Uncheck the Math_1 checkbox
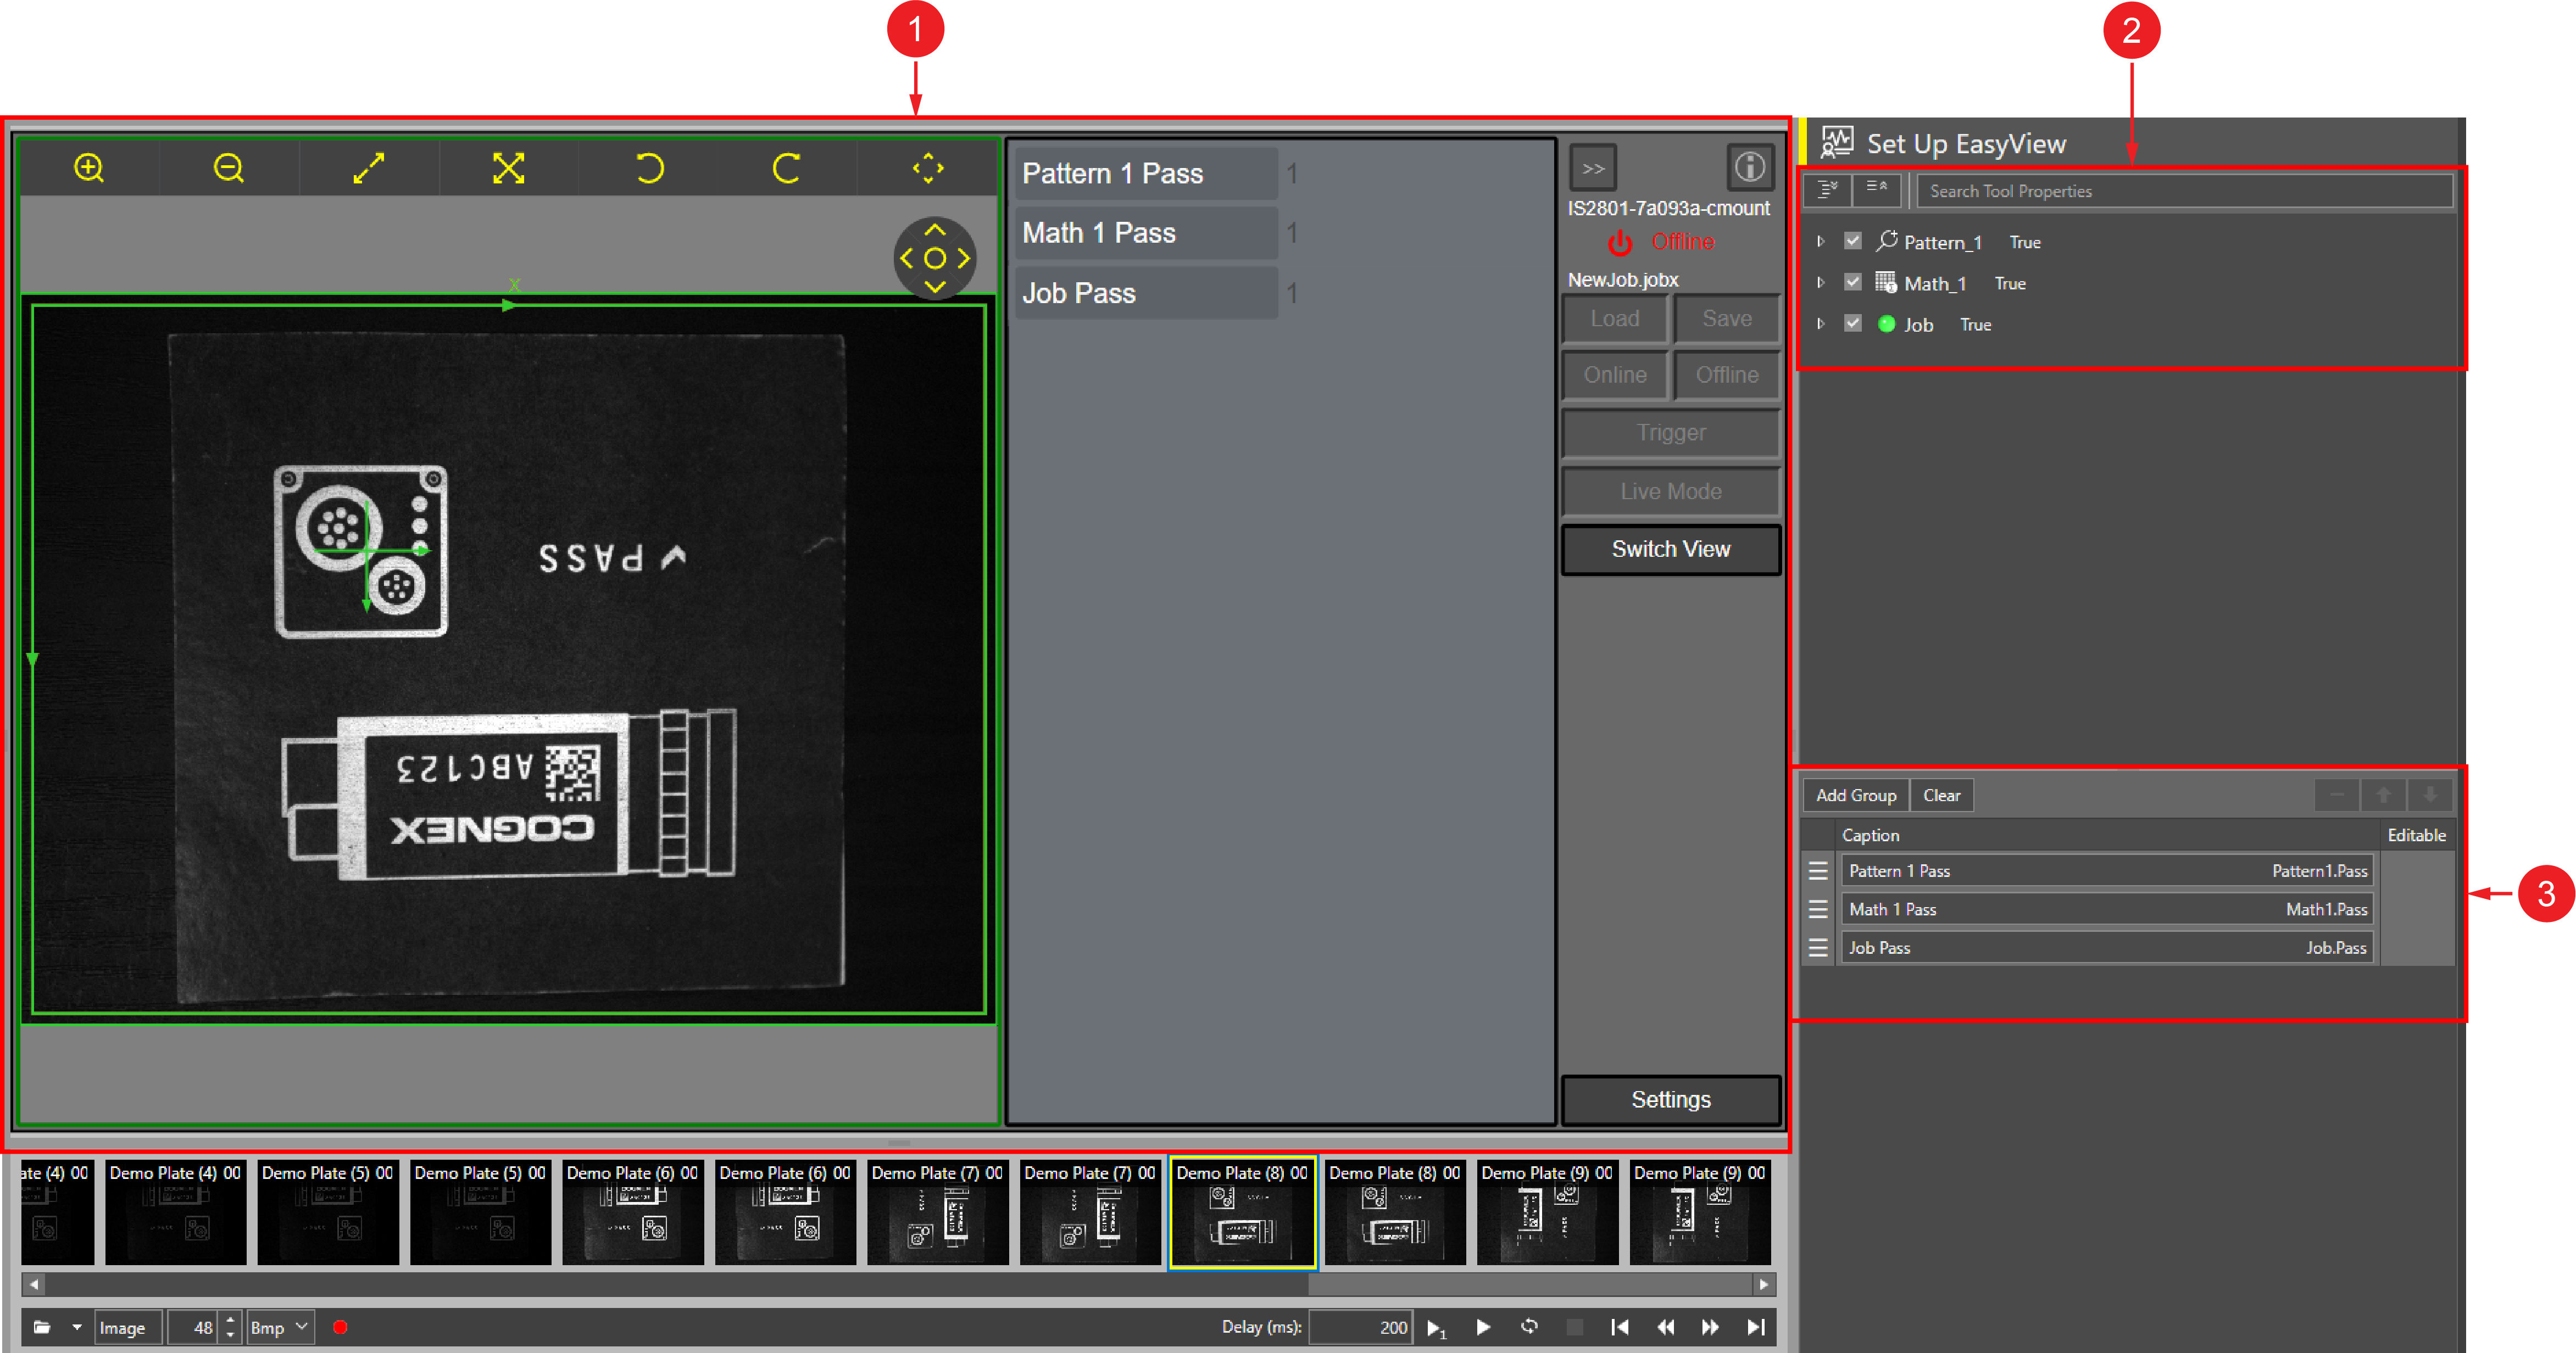 [1852, 282]
